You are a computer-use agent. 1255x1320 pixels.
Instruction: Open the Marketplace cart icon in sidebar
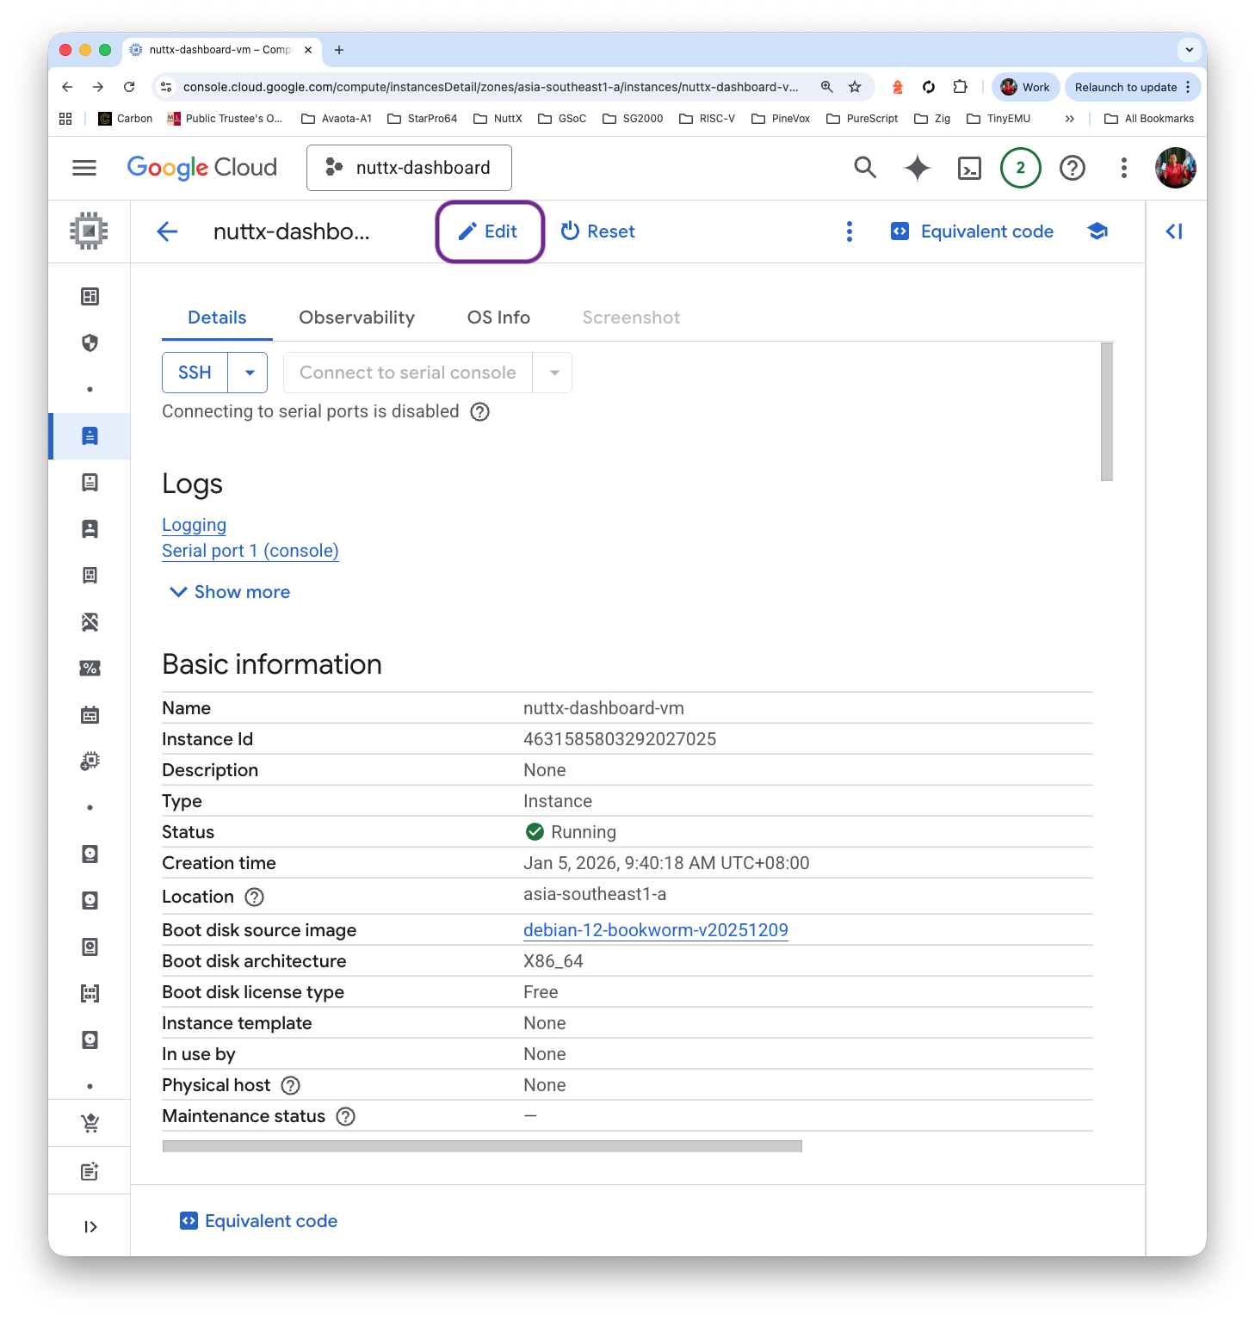pos(90,1123)
